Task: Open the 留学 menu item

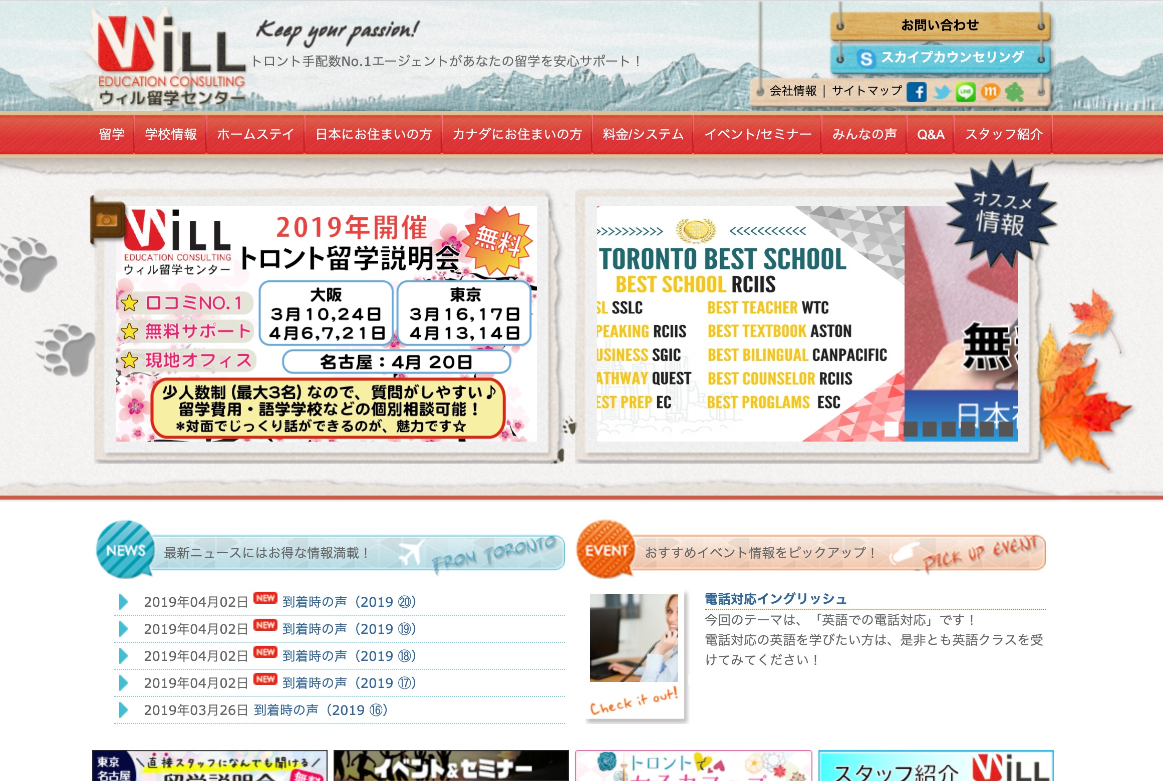Action: pyautogui.click(x=112, y=134)
